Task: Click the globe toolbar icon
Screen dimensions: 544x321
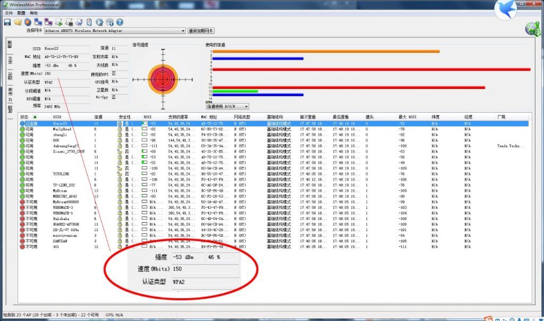Action: 99,22
